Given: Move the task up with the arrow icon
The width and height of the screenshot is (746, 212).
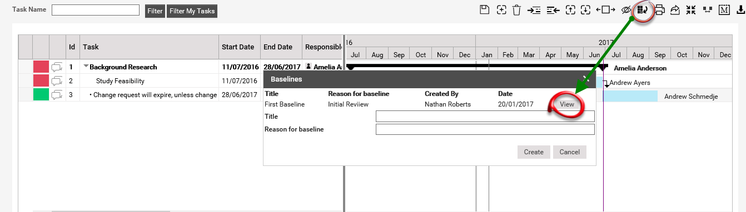Looking at the screenshot, I should click(570, 9).
